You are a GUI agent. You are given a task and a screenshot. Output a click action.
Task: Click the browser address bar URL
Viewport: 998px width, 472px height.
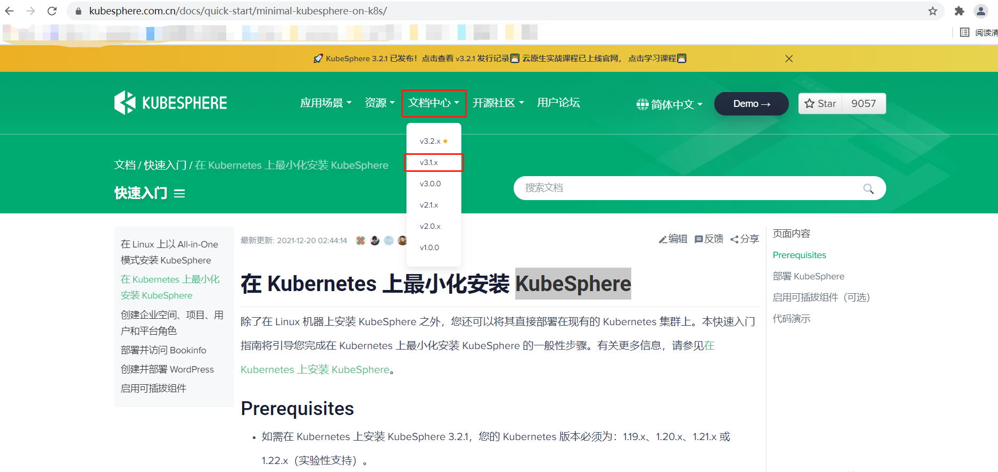tap(238, 11)
